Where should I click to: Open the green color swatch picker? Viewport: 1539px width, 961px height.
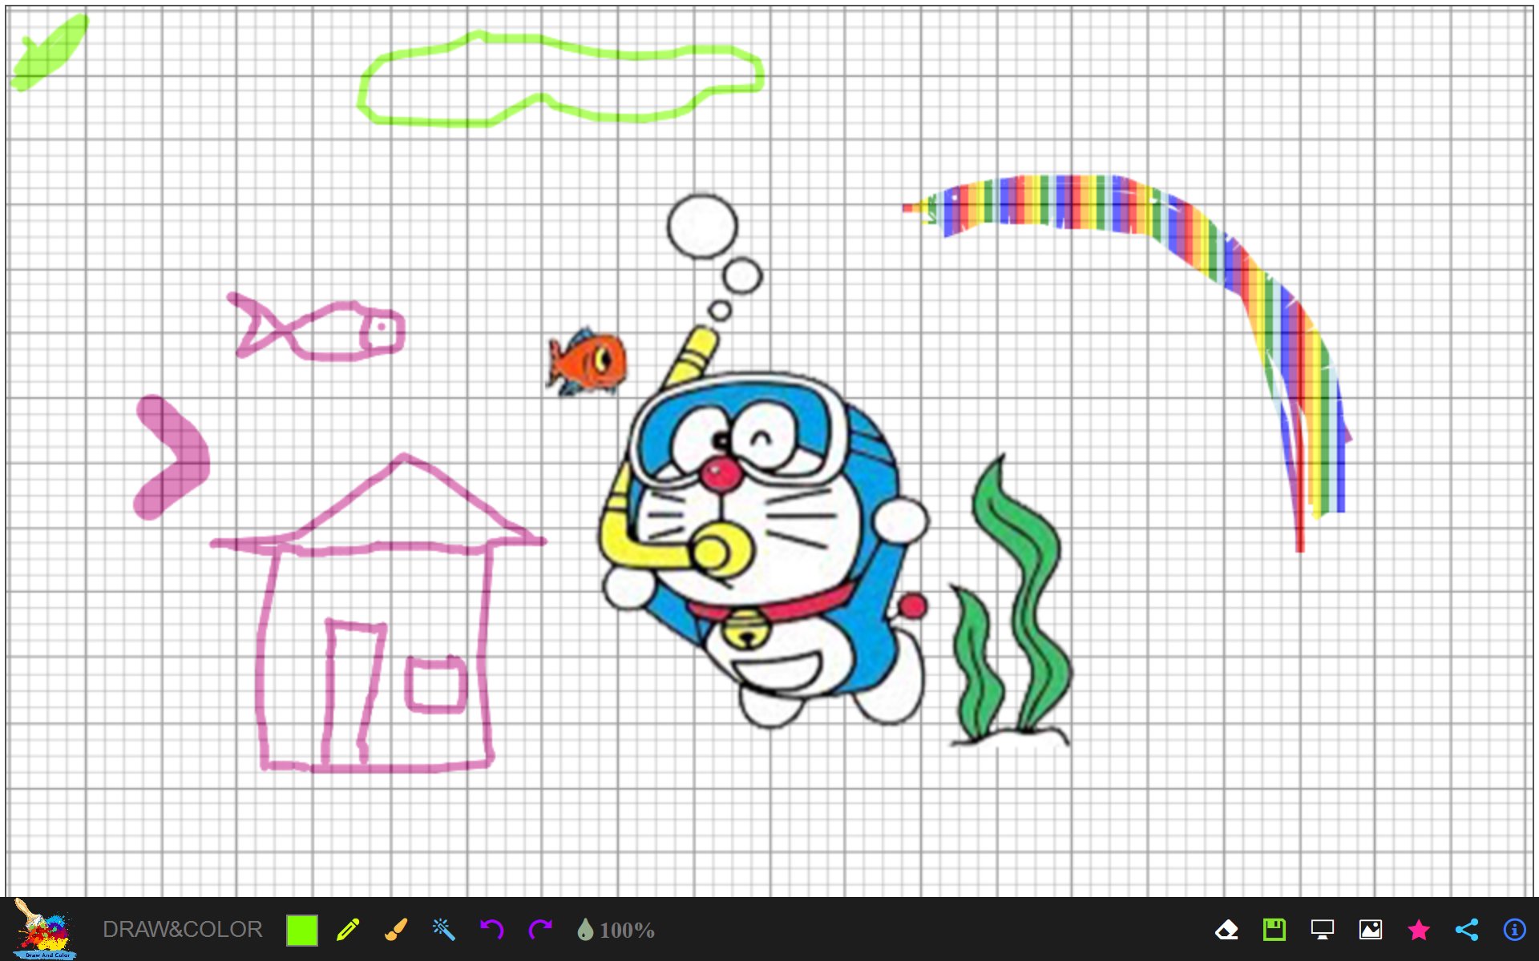coord(302,930)
